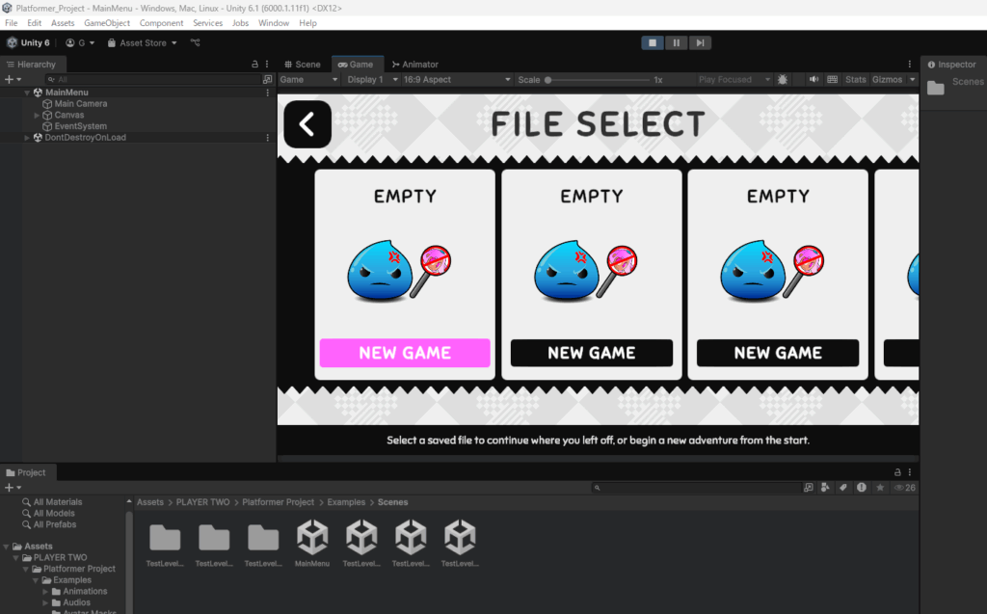Collapse the MainMenu scene in Hierarchy

27,93
